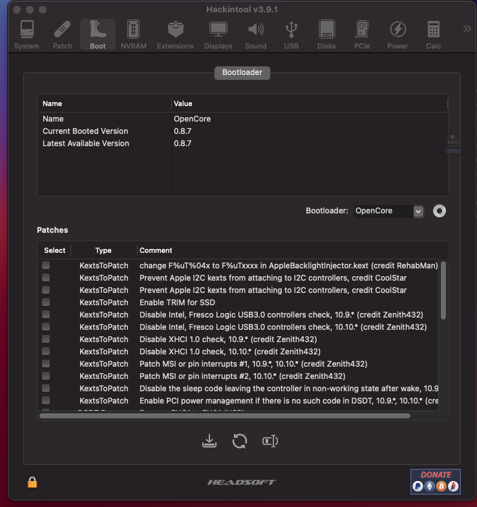477x507 pixels.
Task: Click the rename icon at bottom
Action: (270, 441)
